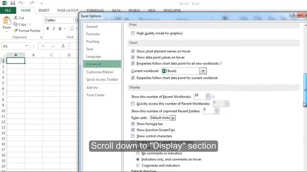Open Clipboard group dialog launcher

tap(41, 37)
